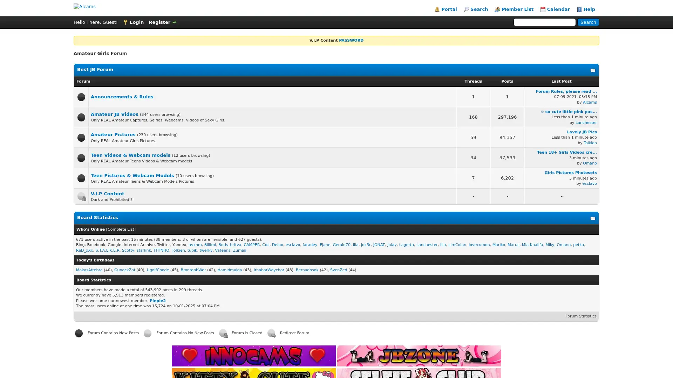Open the Portal icon in the header
Image resolution: width=673 pixels, height=378 pixels.
pos(436,9)
